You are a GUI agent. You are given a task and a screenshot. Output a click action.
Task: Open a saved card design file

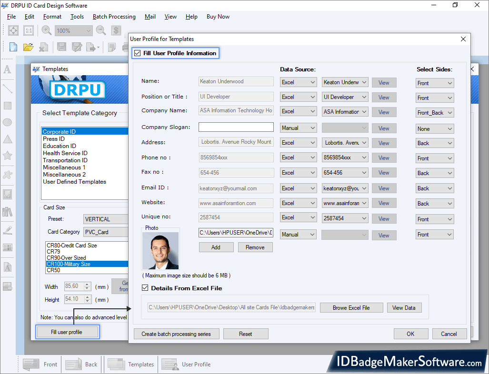[28, 47]
